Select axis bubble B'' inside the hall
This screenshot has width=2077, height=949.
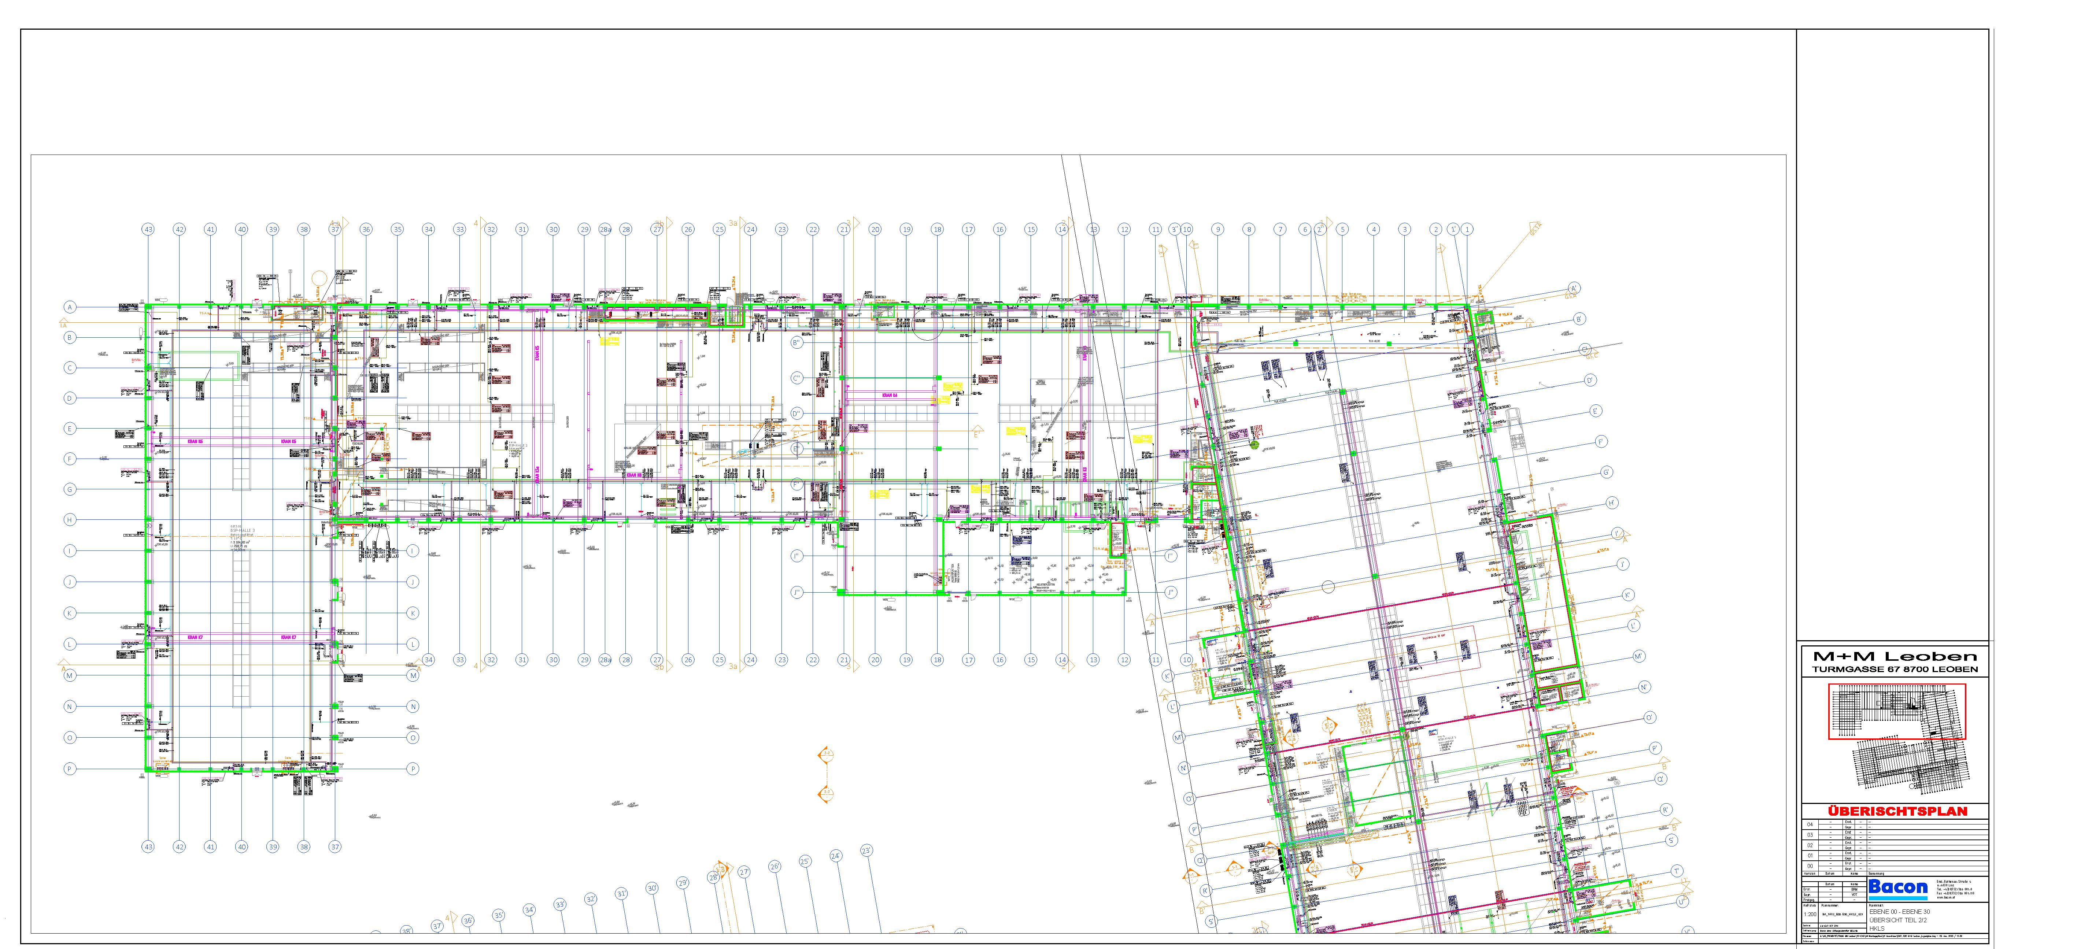click(797, 343)
